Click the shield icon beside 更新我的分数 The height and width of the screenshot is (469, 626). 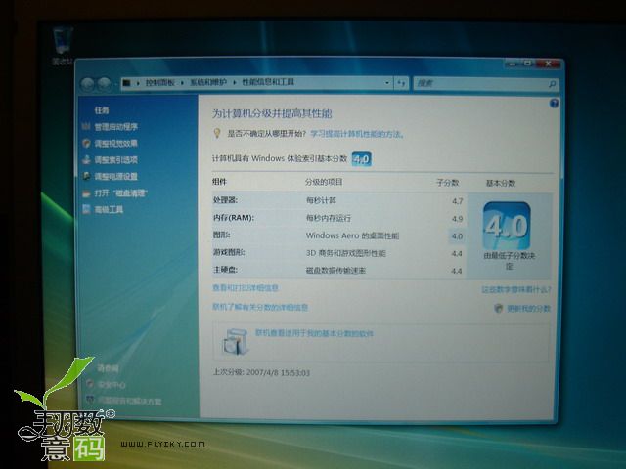[498, 308]
